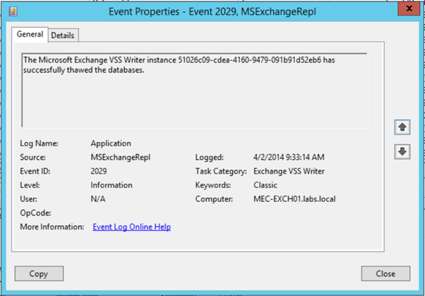Switch to the Details tab
The image size is (425, 296).
[x=64, y=35]
